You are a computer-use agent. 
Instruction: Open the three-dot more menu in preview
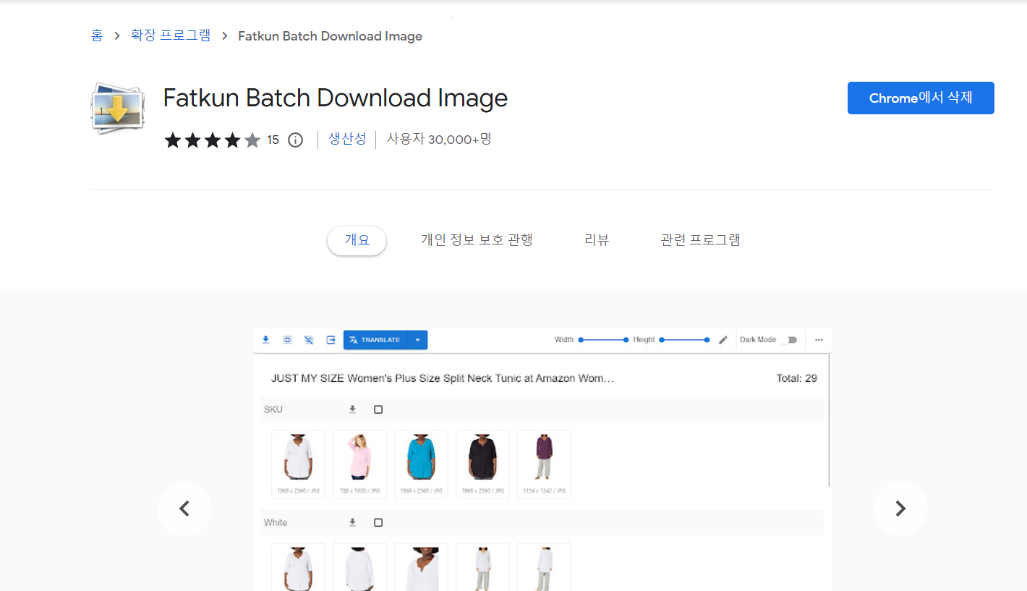(819, 339)
